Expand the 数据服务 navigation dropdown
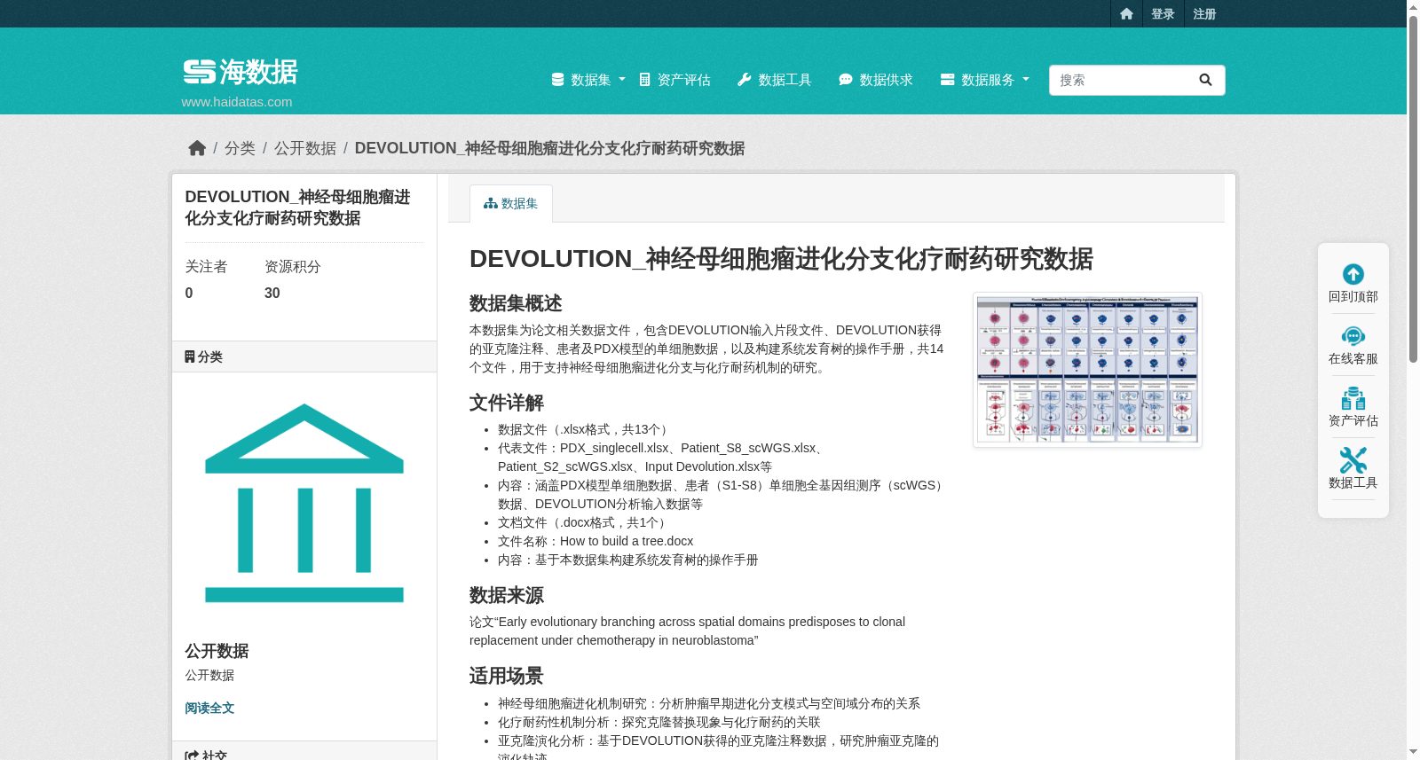 (x=985, y=80)
